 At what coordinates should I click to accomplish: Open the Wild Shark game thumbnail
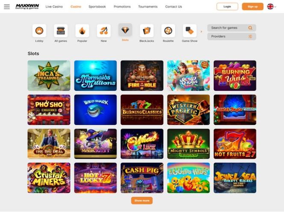pyautogui.click(x=95, y=110)
